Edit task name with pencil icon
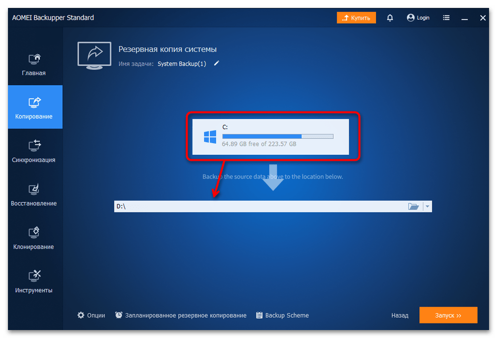Image resolution: width=497 pixels, height=338 pixels. point(216,63)
